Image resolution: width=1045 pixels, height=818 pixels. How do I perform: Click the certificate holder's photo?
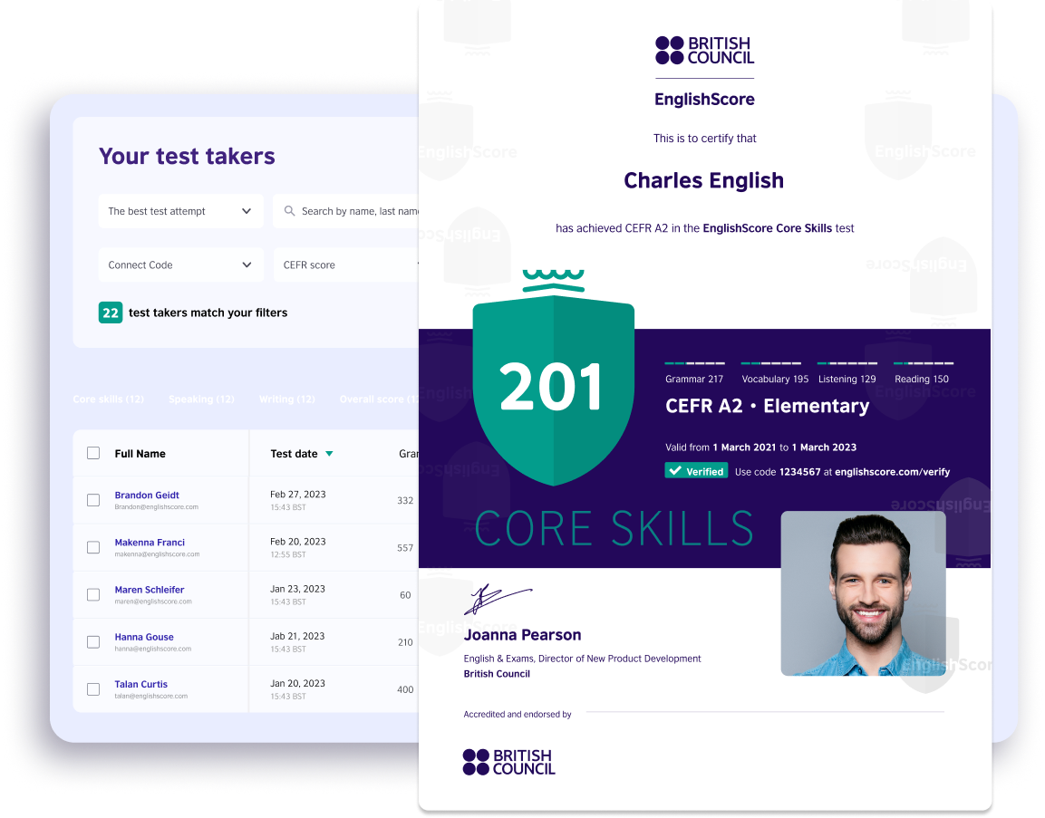(863, 593)
